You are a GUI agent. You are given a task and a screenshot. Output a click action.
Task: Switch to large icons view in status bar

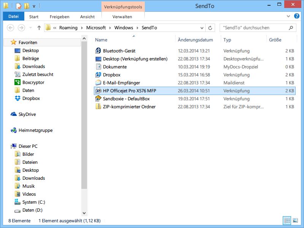pos(295,221)
